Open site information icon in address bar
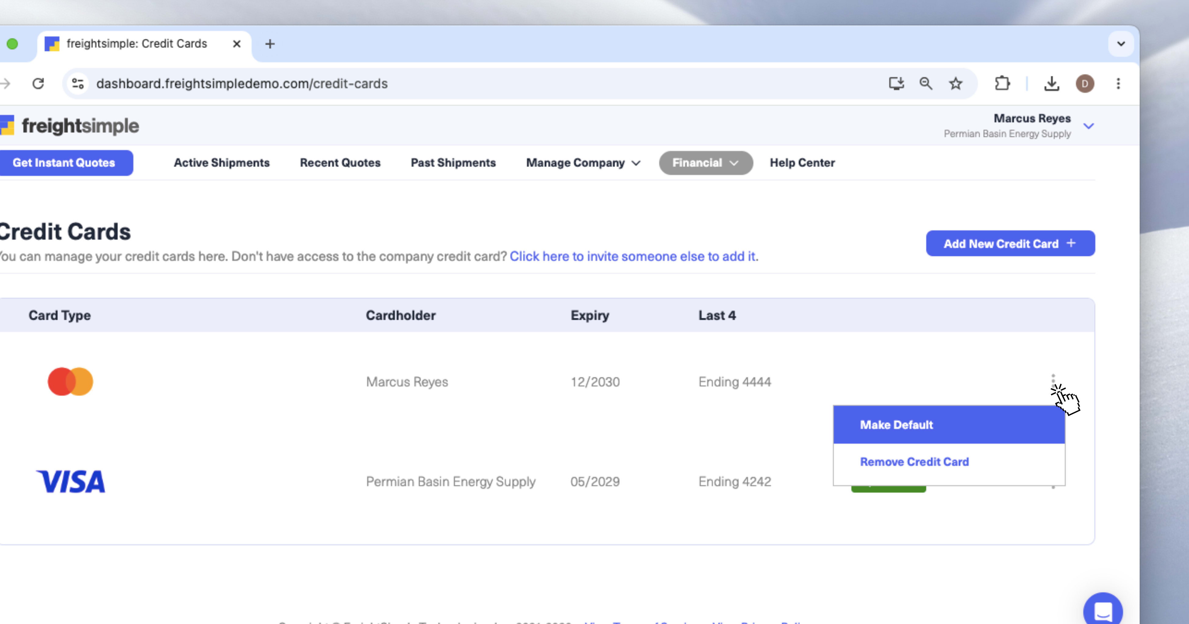1189x624 pixels. (x=78, y=83)
